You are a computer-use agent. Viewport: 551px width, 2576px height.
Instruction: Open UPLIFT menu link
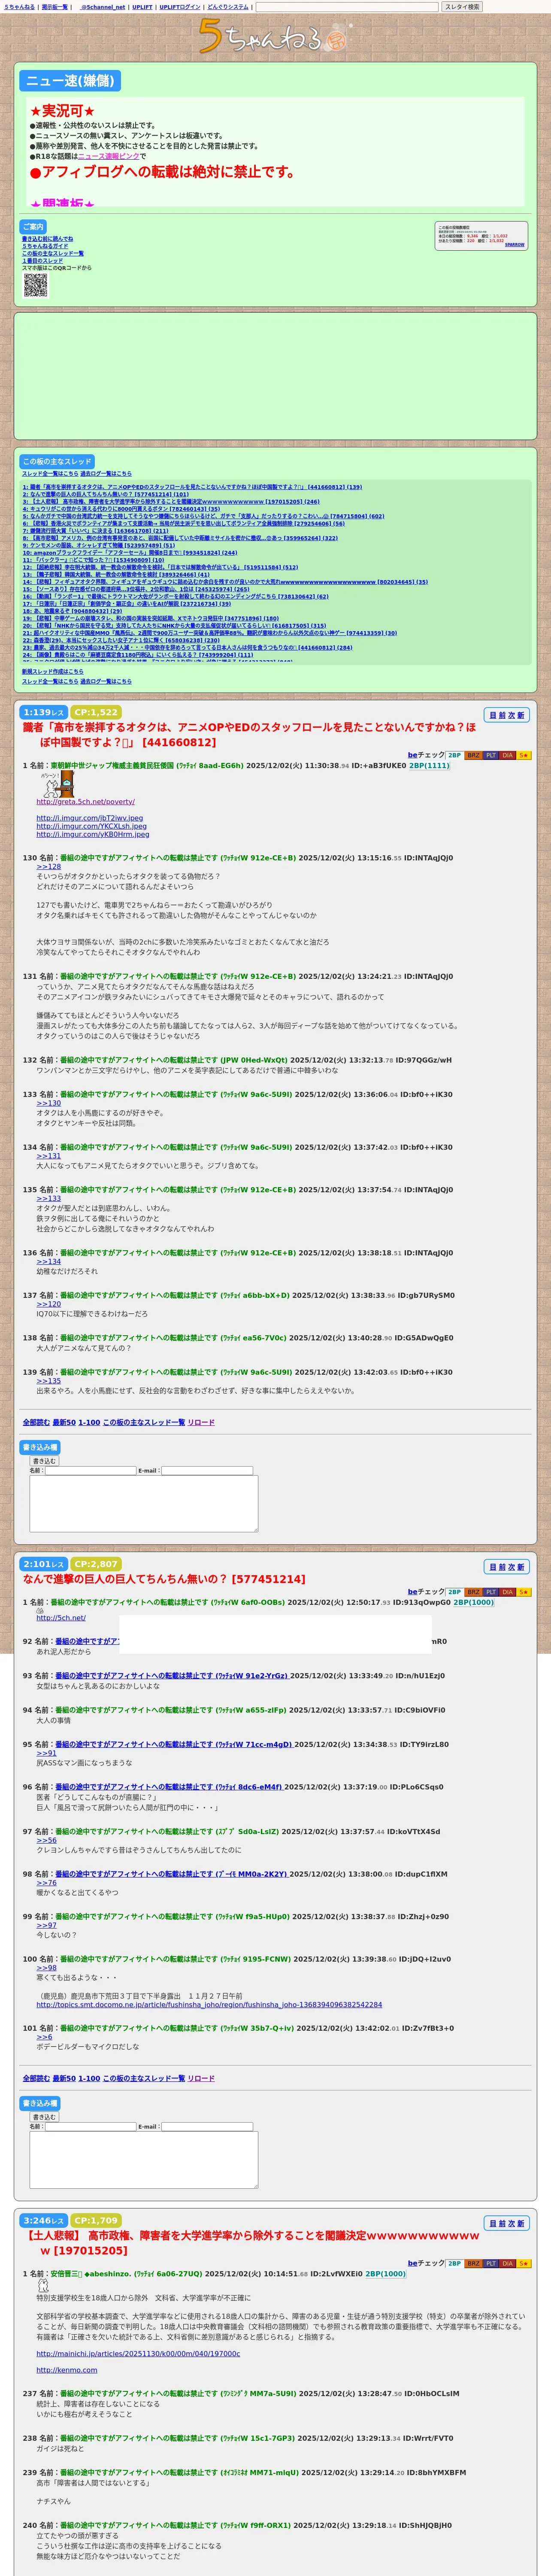point(142,7)
